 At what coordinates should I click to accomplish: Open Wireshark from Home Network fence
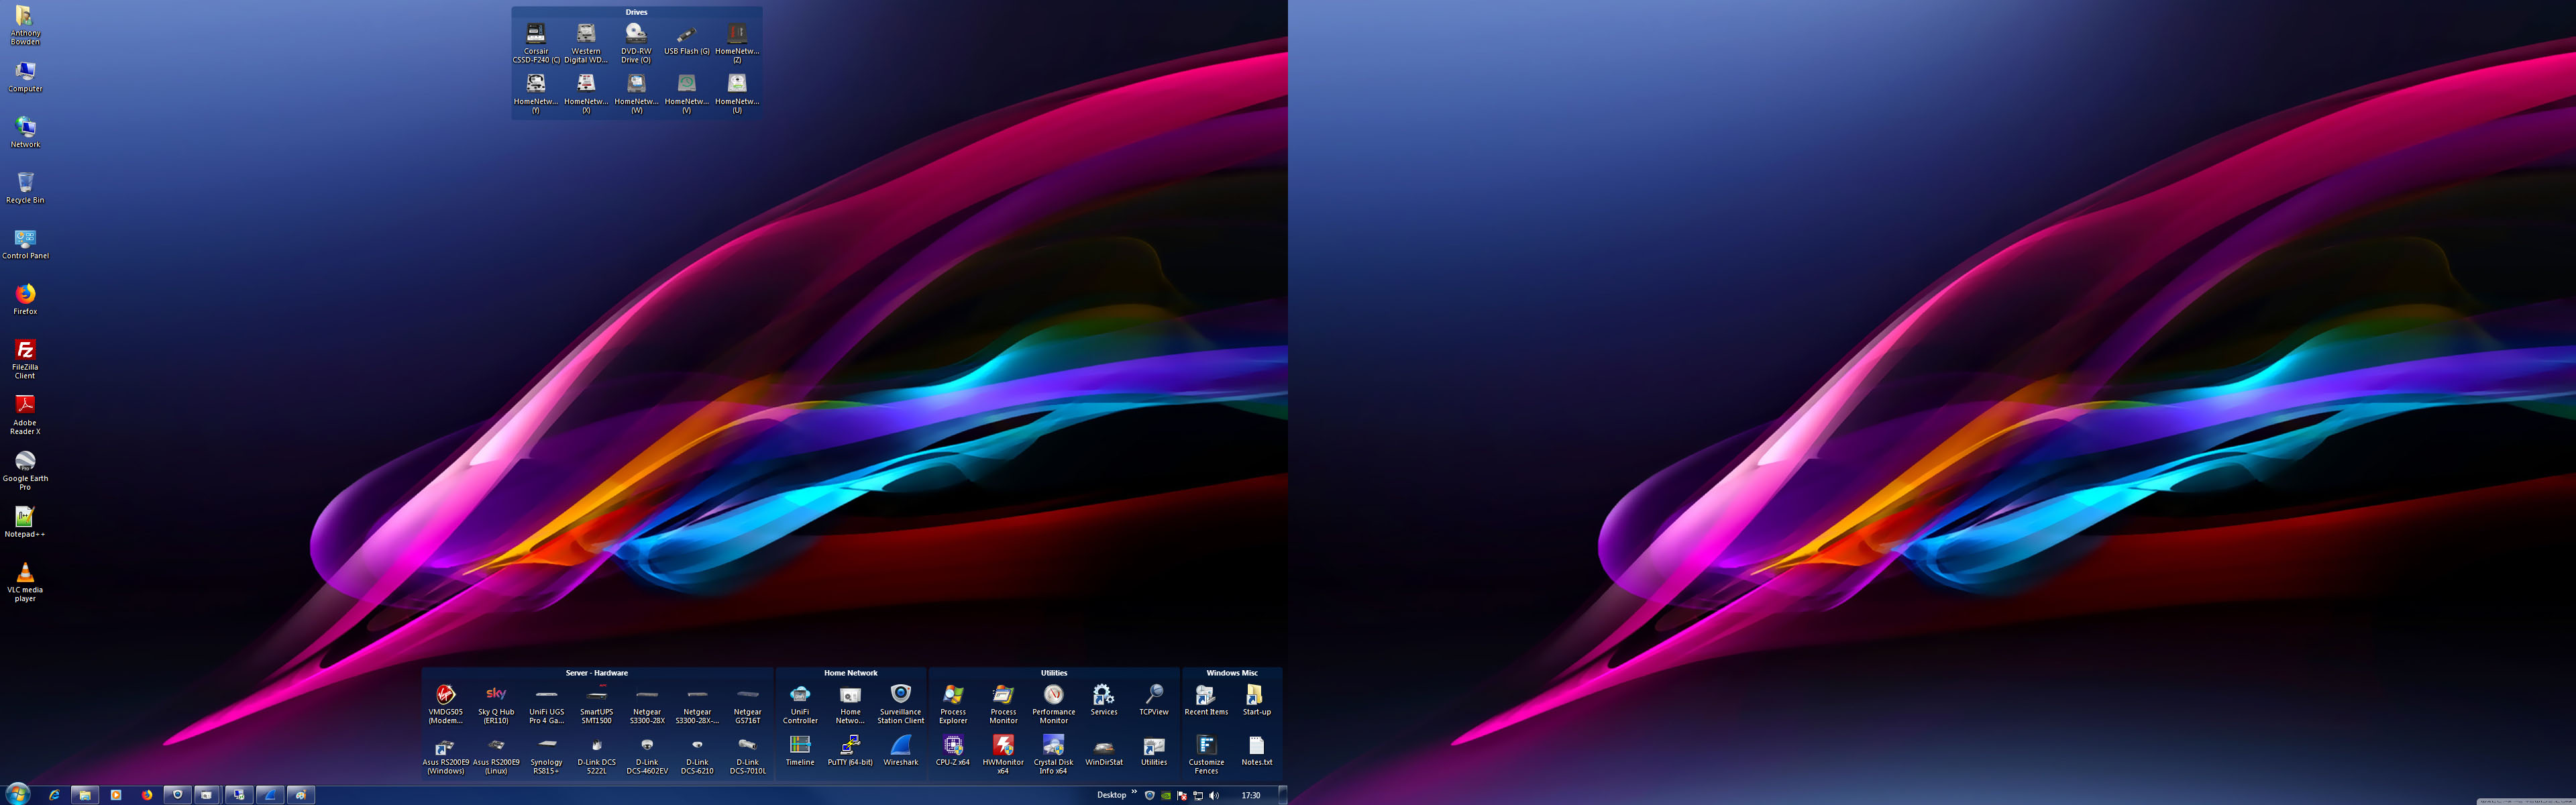pos(900,746)
